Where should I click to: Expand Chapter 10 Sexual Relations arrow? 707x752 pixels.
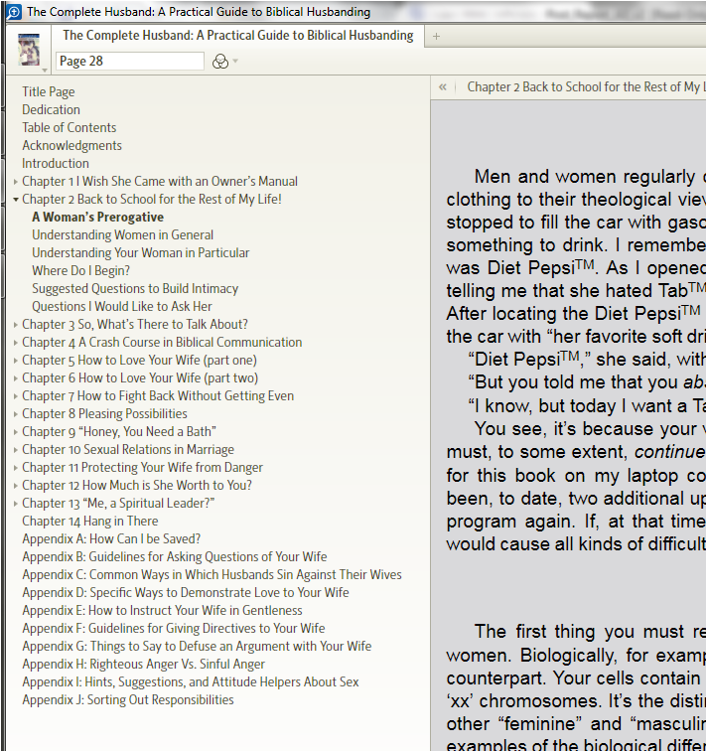pyautogui.click(x=16, y=450)
